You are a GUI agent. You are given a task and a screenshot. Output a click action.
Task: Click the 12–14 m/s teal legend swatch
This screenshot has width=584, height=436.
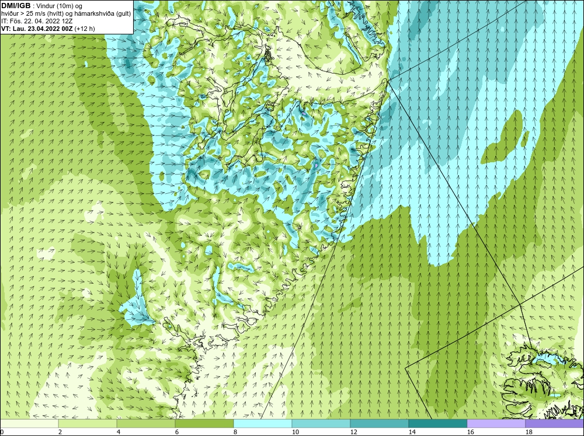tap(379, 424)
